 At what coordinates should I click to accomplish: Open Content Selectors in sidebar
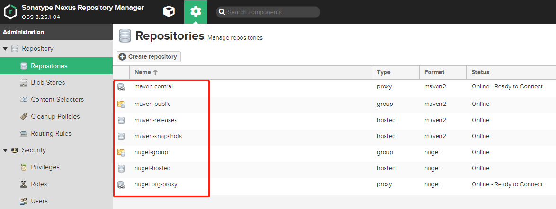pyautogui.click(x=57, y=100)
